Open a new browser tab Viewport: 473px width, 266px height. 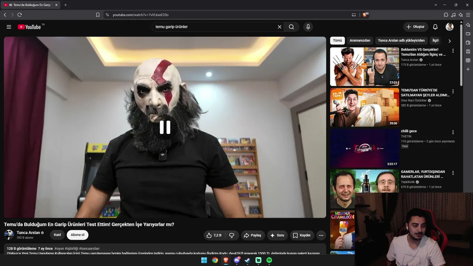pos(65,5)
